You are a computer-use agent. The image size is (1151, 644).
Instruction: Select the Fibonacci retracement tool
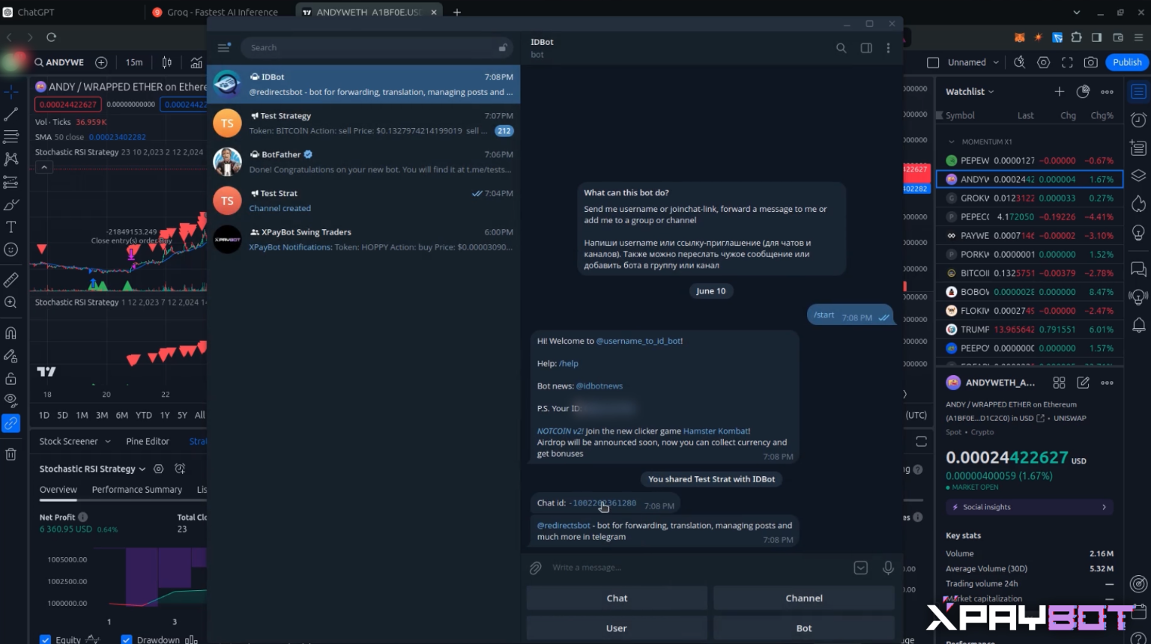[10, 137]
